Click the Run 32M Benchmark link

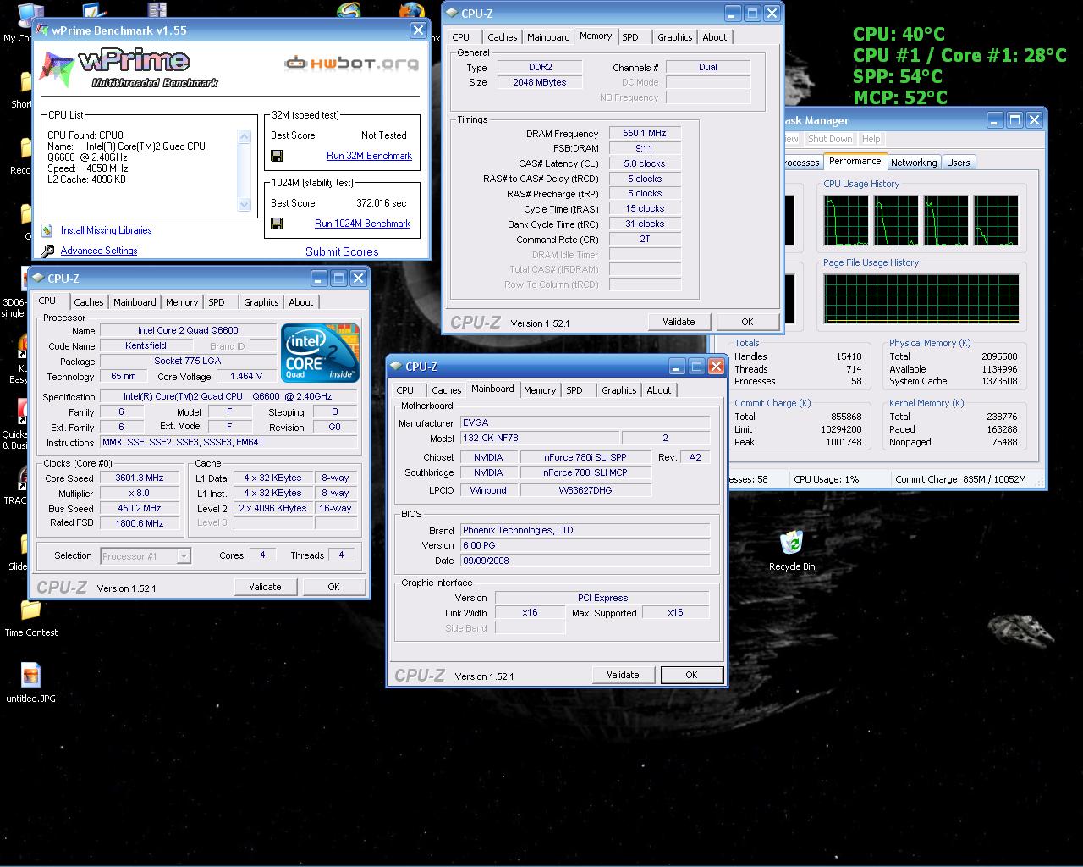tap(369, 156)
